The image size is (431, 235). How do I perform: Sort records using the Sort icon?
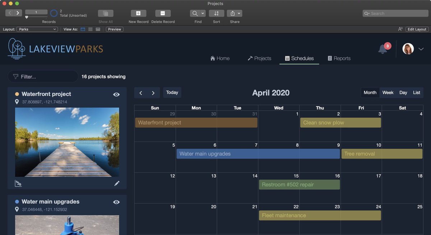[x=216, y=13]
